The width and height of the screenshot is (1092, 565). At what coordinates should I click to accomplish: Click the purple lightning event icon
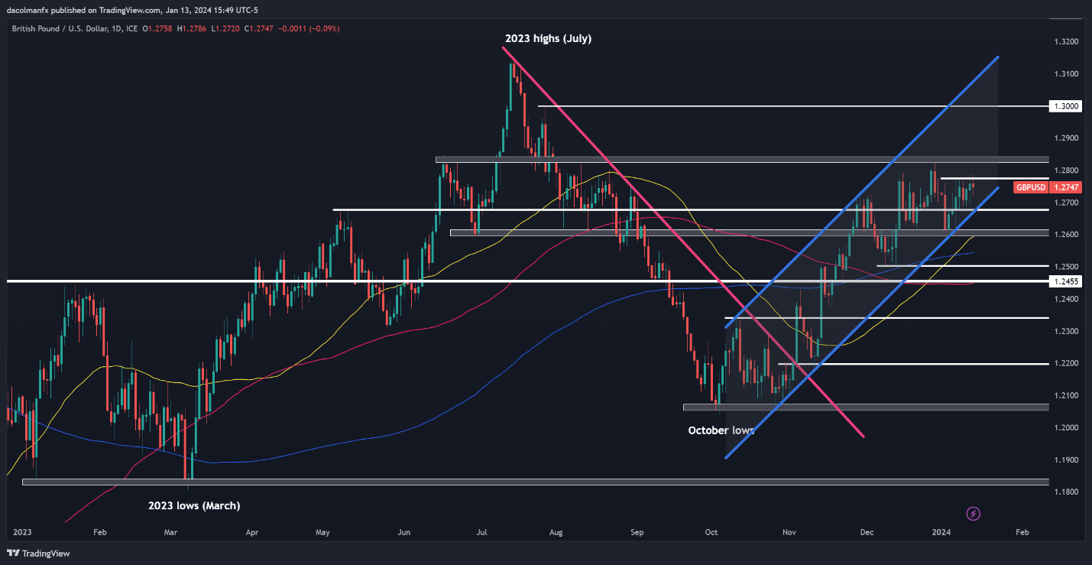coord(974,513)
